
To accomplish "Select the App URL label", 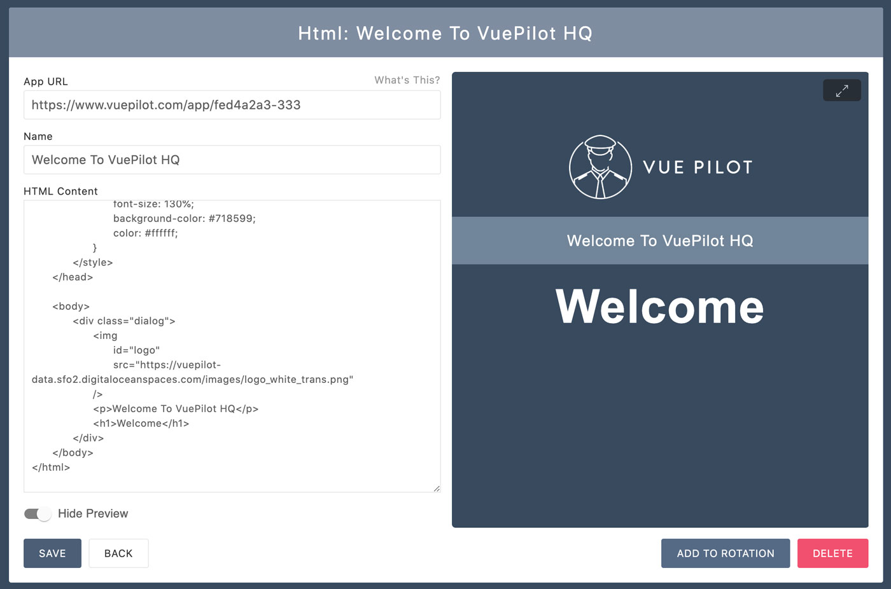I will pos(45,81).
